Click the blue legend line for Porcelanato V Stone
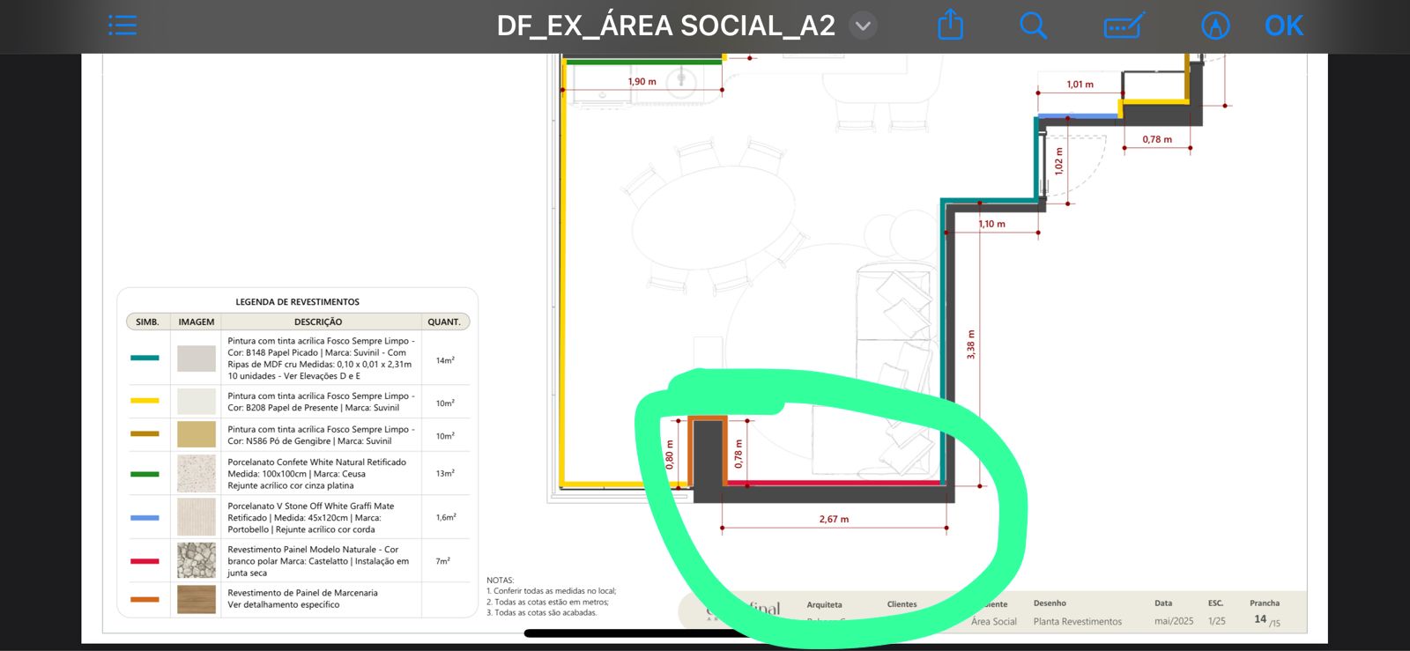Image resolution: width=1410 pixels, height=651 pixels. [145, 518]
